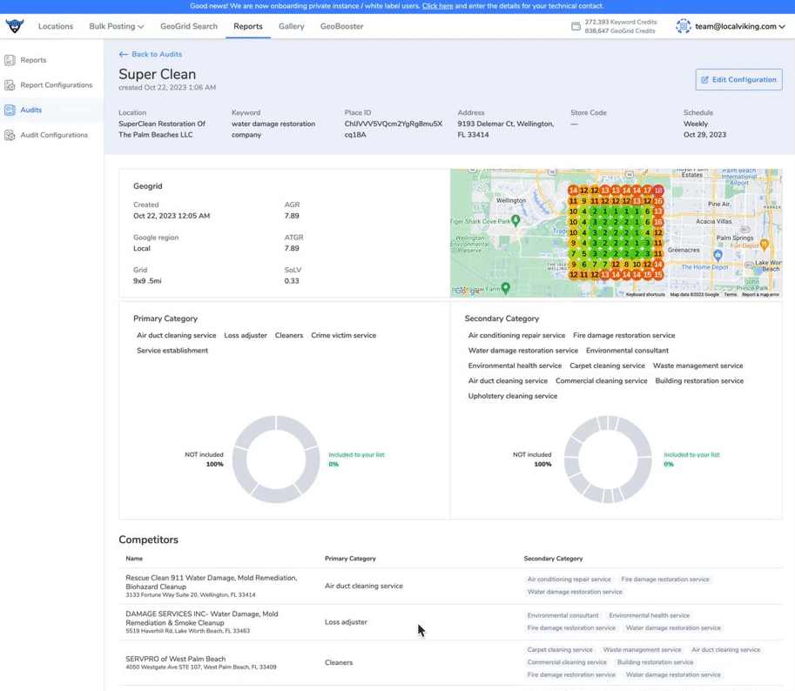Click the Cleaners cell in SERVPRO row
The width and height of the screenshot is (795, 691).
(x=339, y=662)
